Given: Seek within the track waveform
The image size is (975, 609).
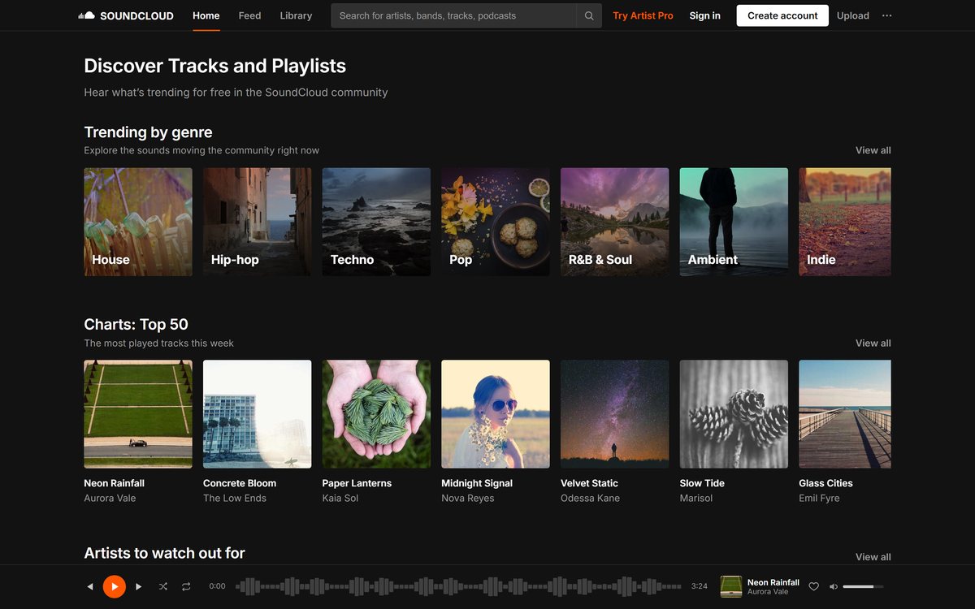Looking at the screenshot, I should coord(458,586).
